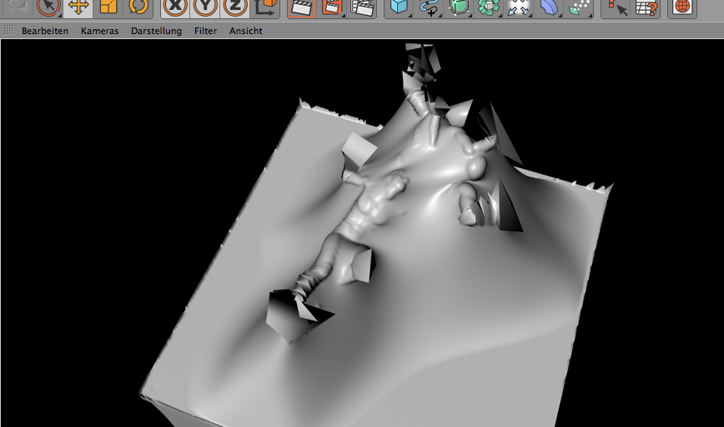Select the spline pen tool
Screen dimensions: 724x427
(x=429, y=7)
